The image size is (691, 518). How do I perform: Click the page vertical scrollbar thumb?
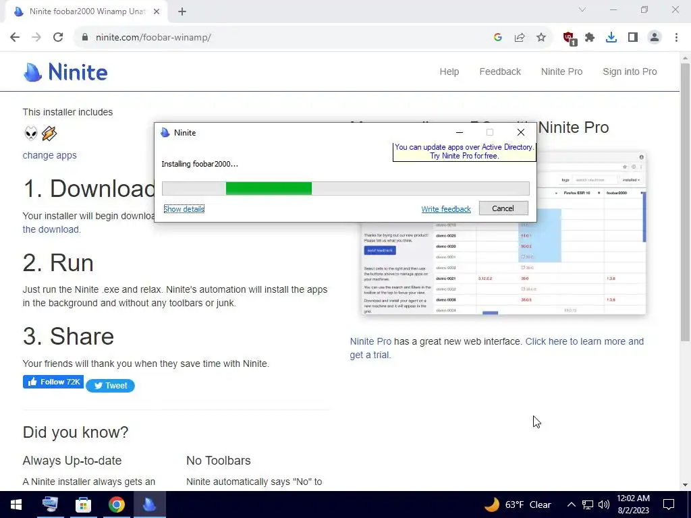[x=685, y=202]
